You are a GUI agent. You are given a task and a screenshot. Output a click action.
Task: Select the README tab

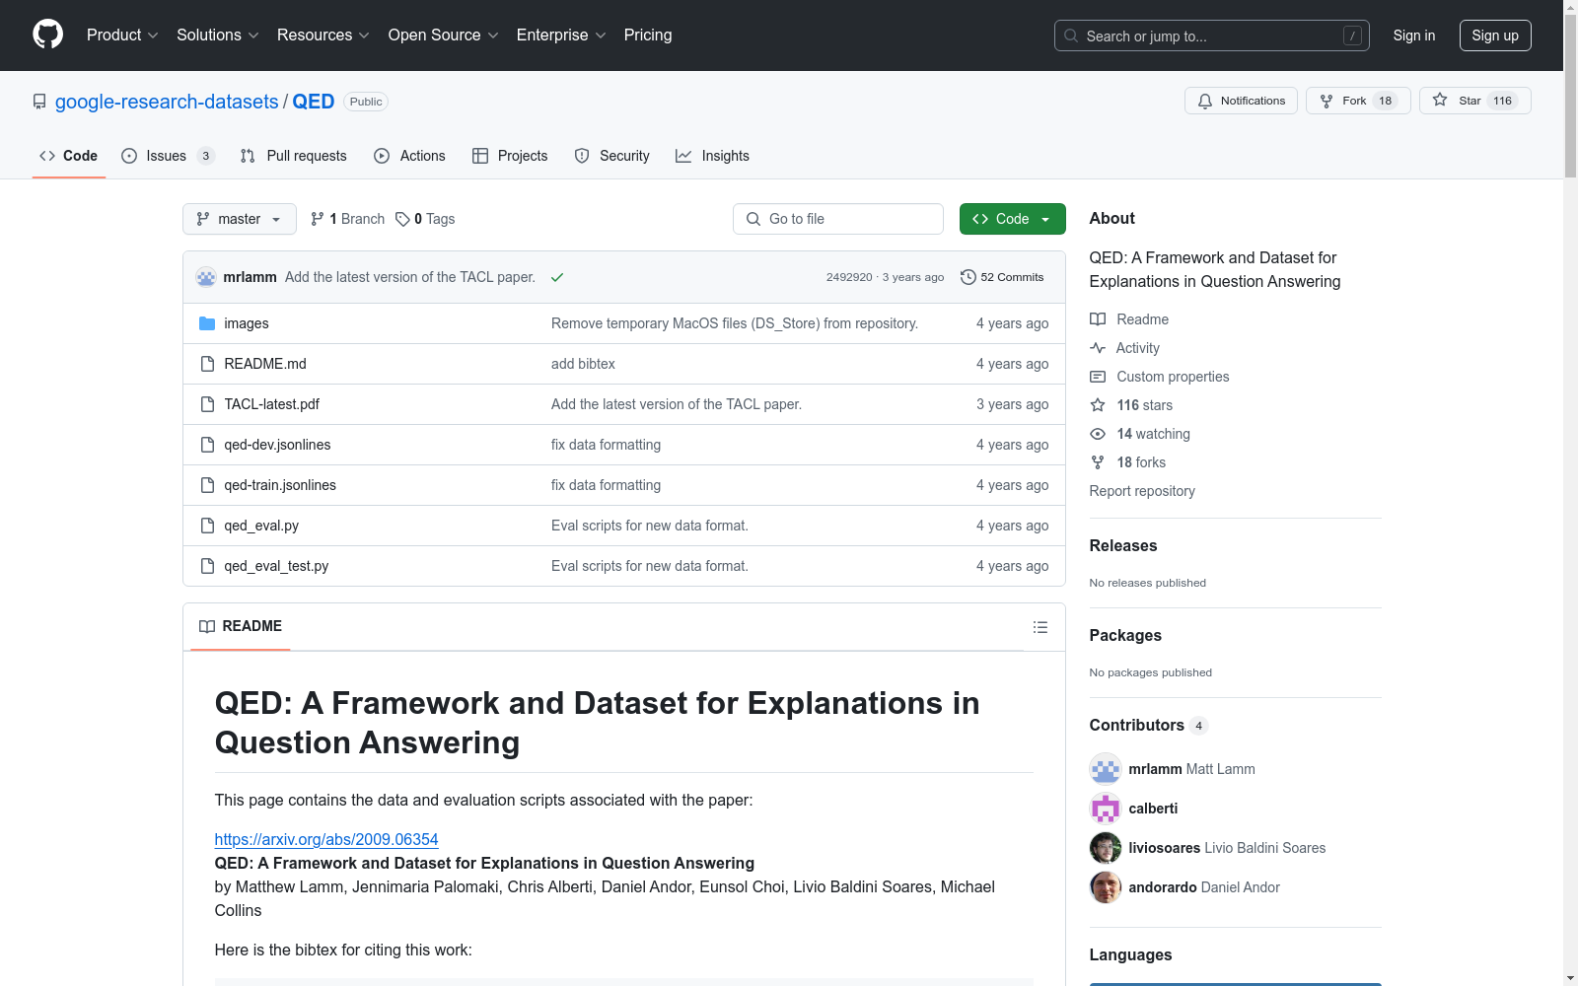coord(241,626)
